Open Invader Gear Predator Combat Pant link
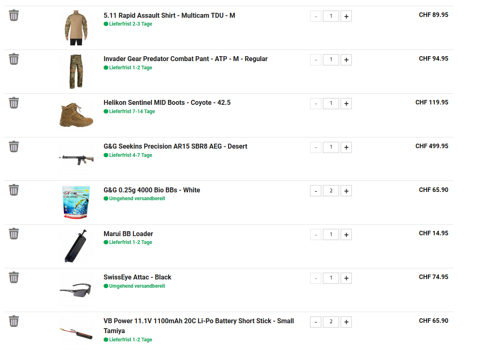This screenshot has height=355, width=482. (x=186, y=59)
